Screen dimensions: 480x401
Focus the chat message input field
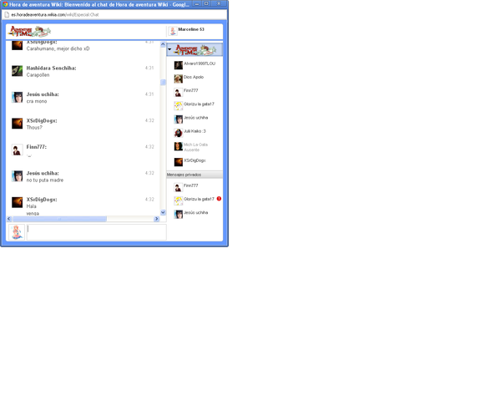pos(97,232)
